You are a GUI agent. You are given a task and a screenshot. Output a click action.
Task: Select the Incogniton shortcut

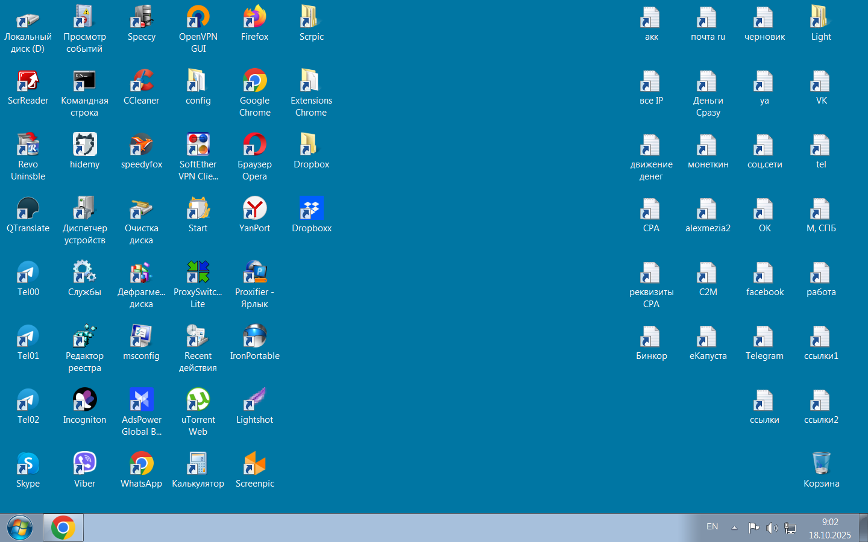(x=84, y=401)
